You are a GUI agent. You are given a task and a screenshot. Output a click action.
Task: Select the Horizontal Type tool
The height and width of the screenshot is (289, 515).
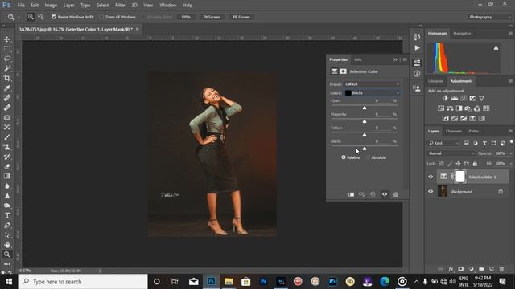pos(7,215)
